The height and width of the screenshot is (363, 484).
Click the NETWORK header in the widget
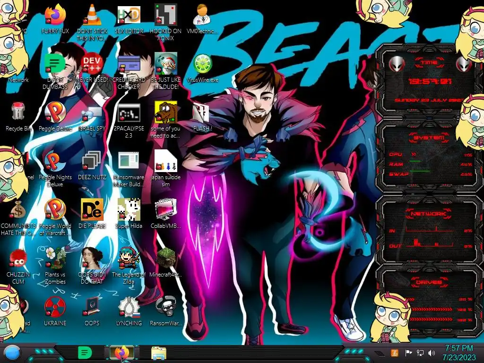point(428,214)
